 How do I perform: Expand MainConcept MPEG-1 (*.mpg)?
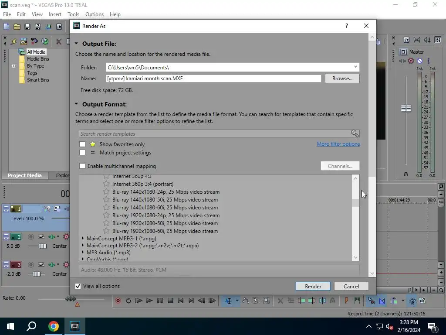click(x=83, y=238)
